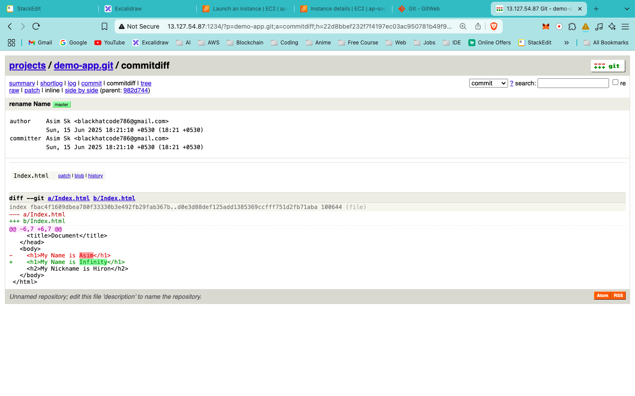The image size is (635, 396).
Task: Open the share icon in address bar
Action: [x=478, y=26]
